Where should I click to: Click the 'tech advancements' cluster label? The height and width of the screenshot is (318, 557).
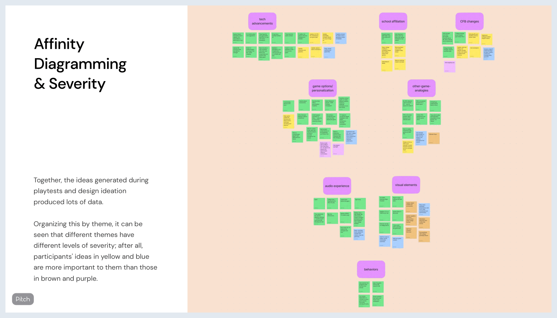tap(262, 21)
